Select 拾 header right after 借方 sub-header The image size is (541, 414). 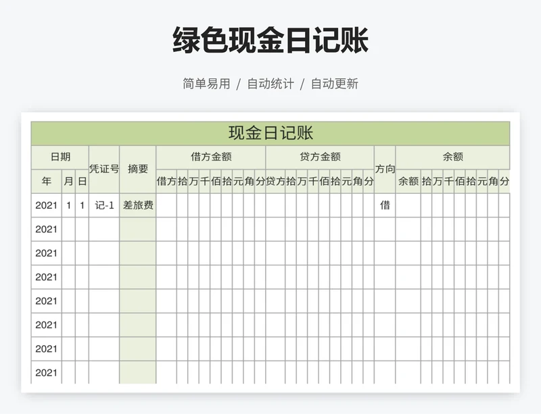(x=183, y=181)
